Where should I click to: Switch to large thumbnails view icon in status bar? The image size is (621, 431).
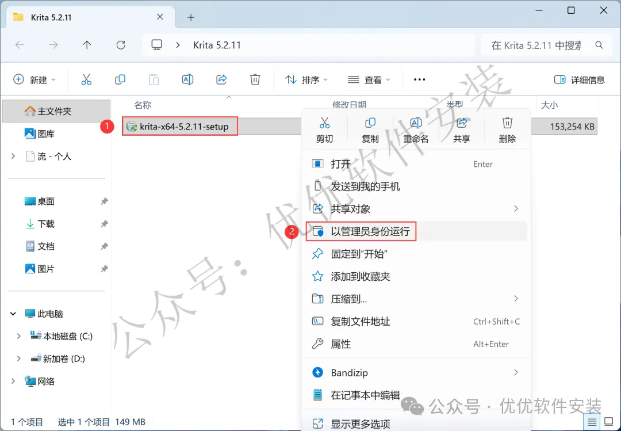coord(608,422)
